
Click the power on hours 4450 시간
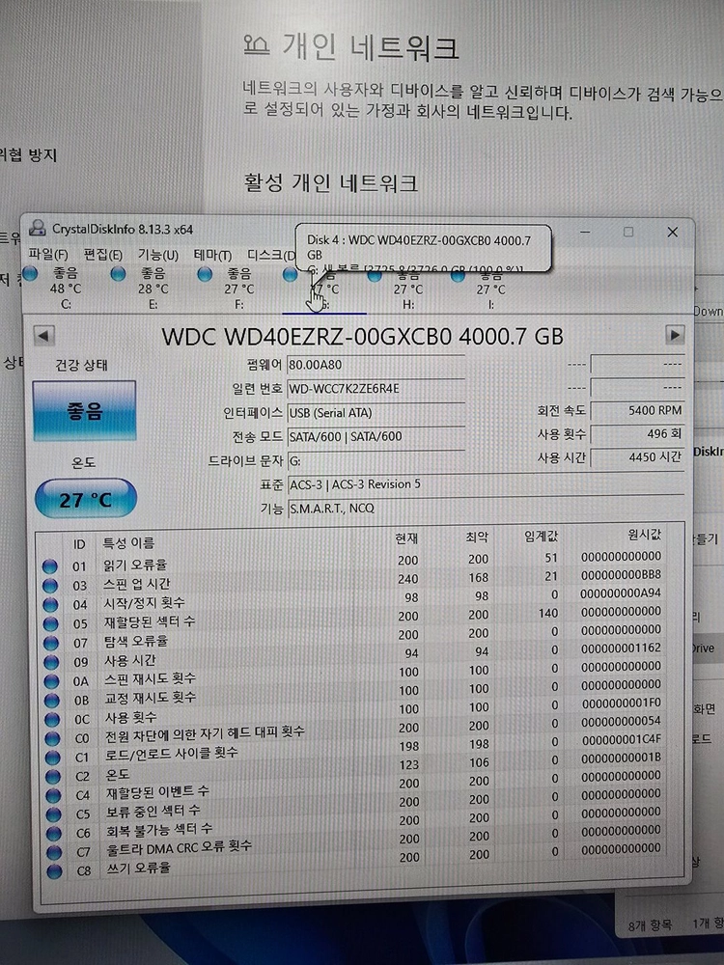point(637,457)
